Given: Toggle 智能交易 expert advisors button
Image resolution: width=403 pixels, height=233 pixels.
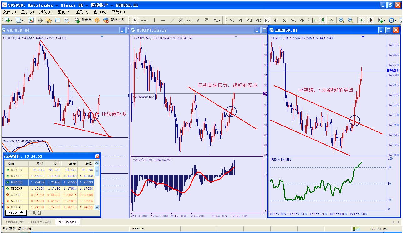Looking at the screenshot, I should click(114, 20).
